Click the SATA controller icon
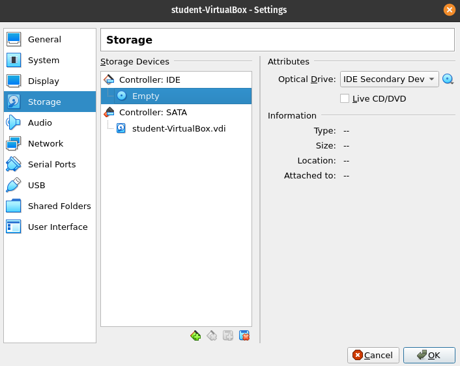460x366 pixels. coord(109,112)
